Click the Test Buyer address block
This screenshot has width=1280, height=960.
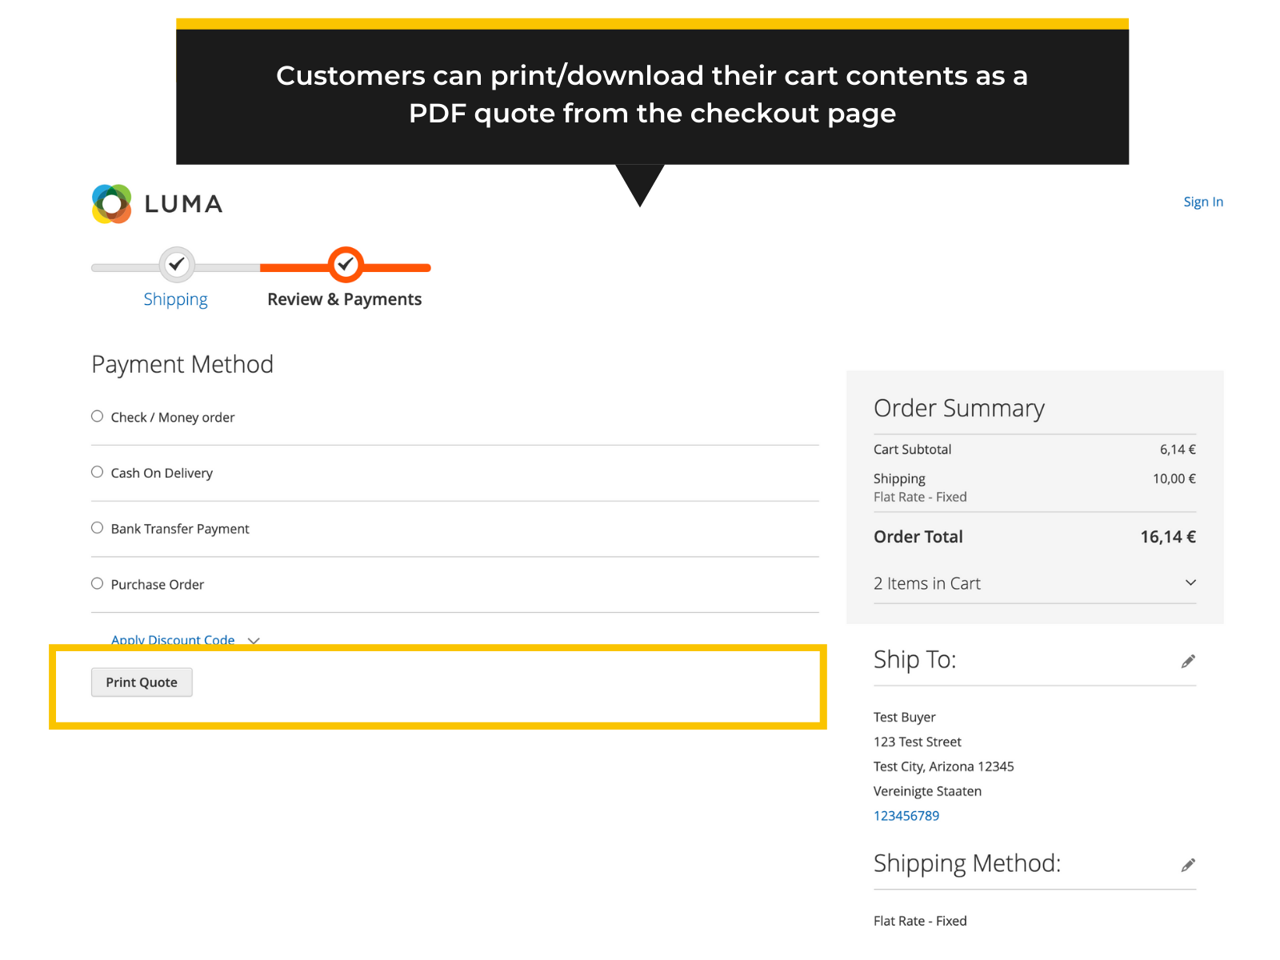[904, 717]
